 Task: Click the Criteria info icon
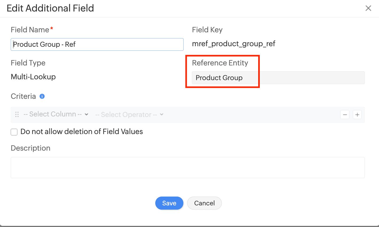[x=42, y=96]
